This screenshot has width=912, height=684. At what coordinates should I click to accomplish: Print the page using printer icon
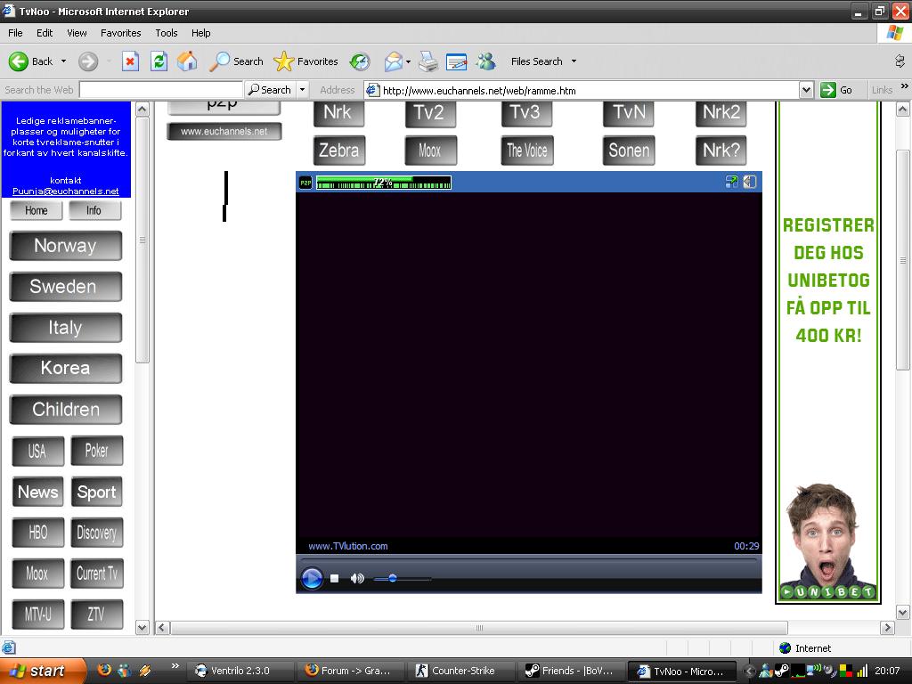click(x=428, y=61)
